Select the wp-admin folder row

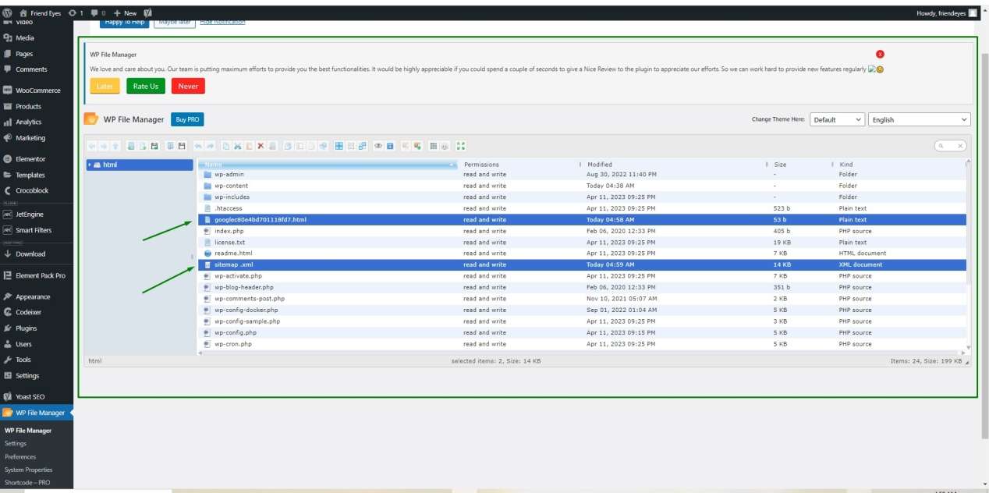tap(582, 175)
